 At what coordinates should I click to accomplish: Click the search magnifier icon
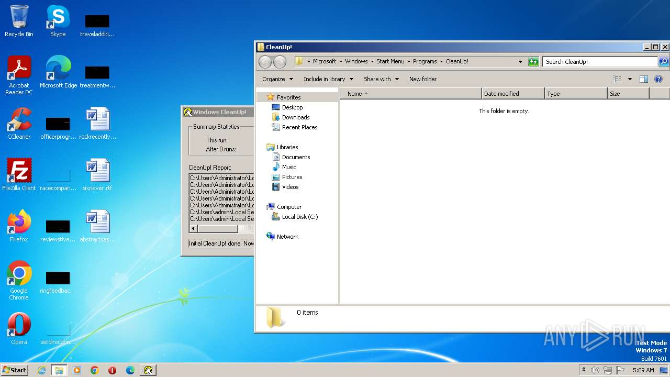point(663,62)
